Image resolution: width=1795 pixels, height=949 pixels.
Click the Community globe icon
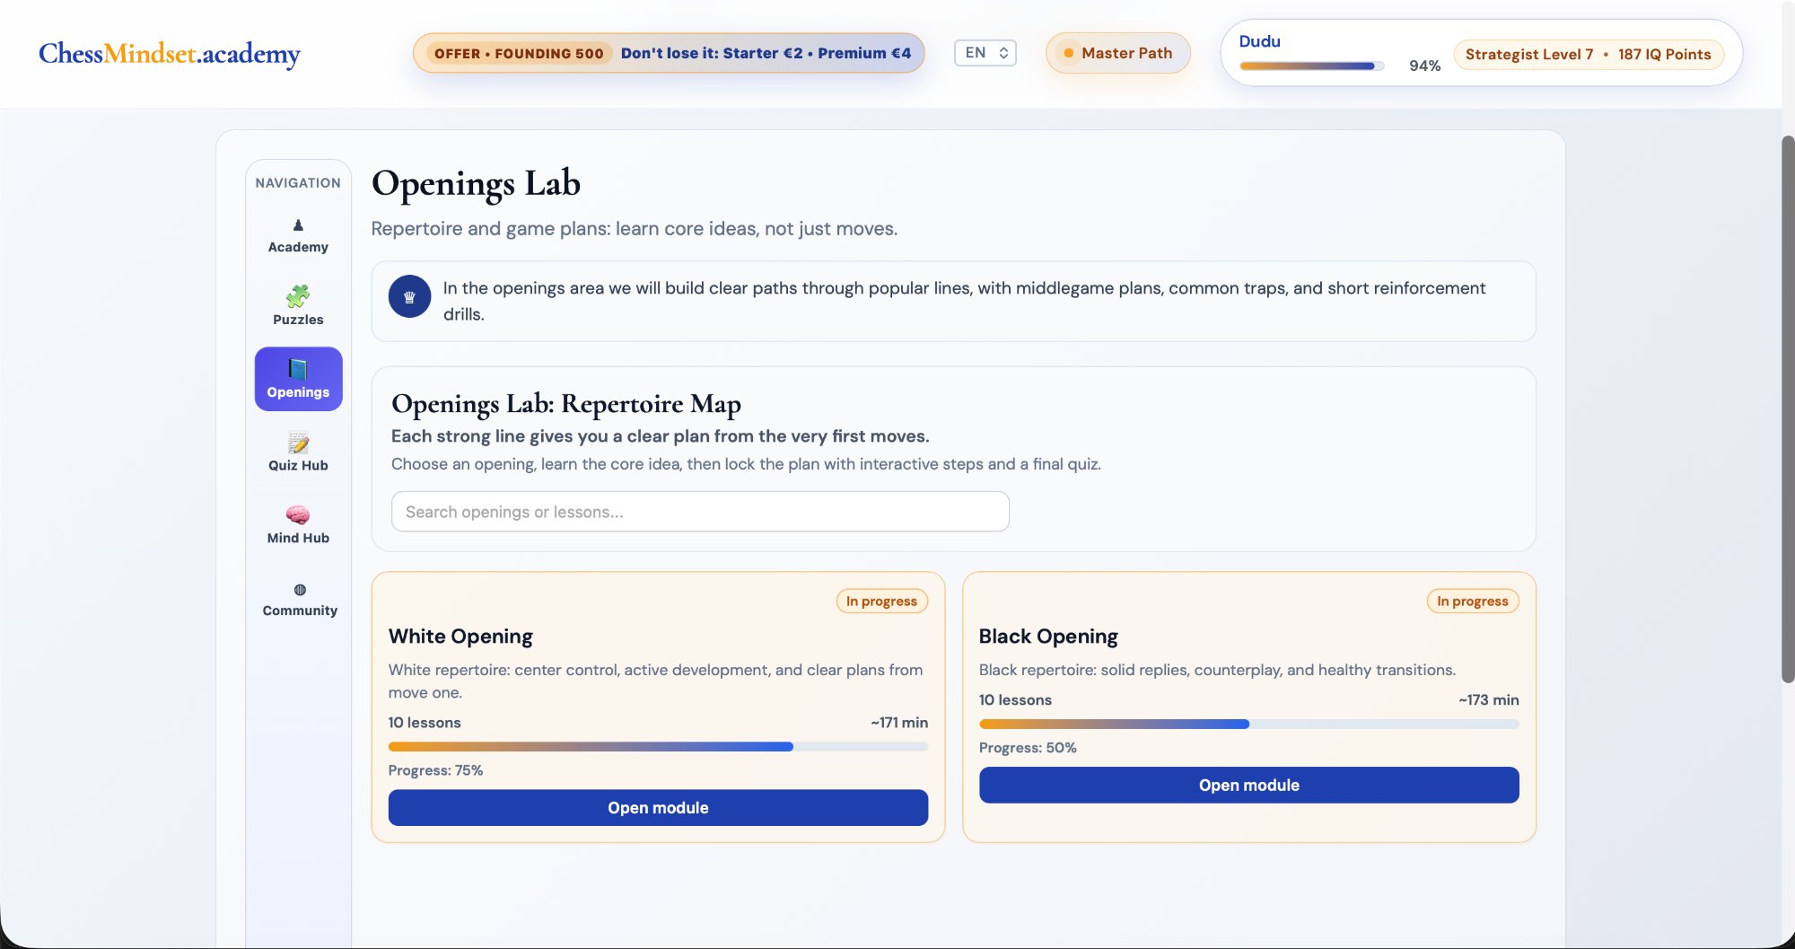click(300, 590)
